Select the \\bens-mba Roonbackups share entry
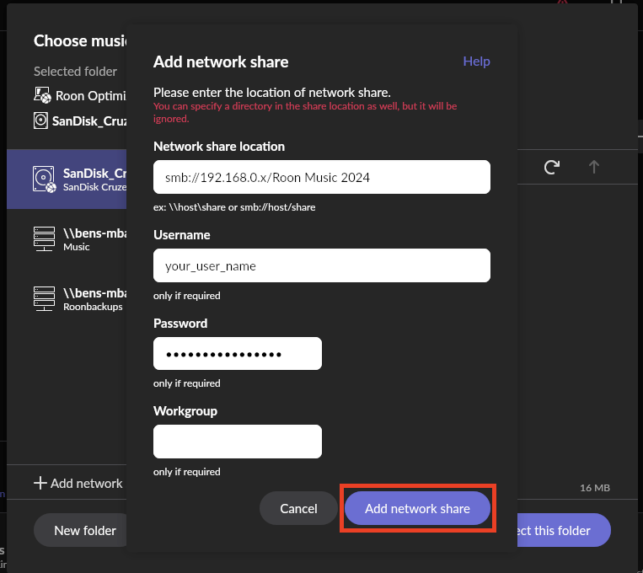643x573 pixels. (x=67, y=299)
